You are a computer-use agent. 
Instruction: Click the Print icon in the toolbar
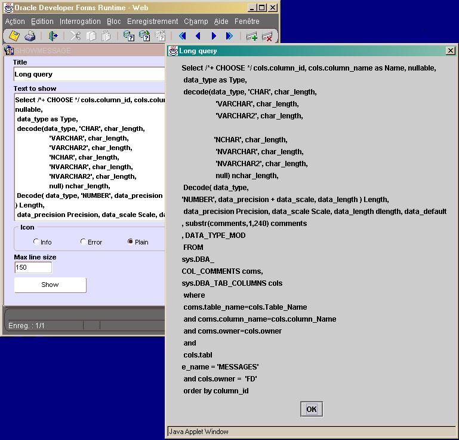30,36
